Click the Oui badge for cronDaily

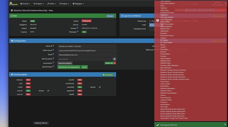point(80,87)
